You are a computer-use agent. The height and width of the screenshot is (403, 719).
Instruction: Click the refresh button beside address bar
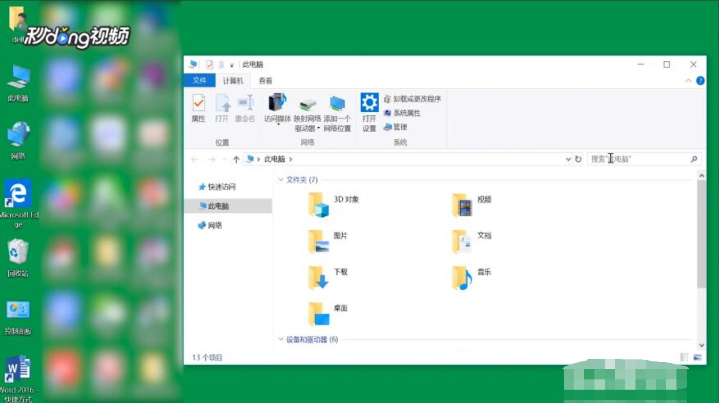pos(578,159)
